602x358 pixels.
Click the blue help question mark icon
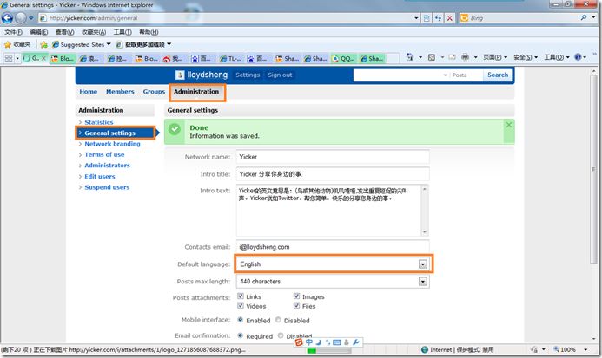(578, 57)
